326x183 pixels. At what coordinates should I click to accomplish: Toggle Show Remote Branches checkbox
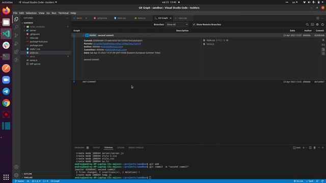pyautogui.click(x=194, y=24)
